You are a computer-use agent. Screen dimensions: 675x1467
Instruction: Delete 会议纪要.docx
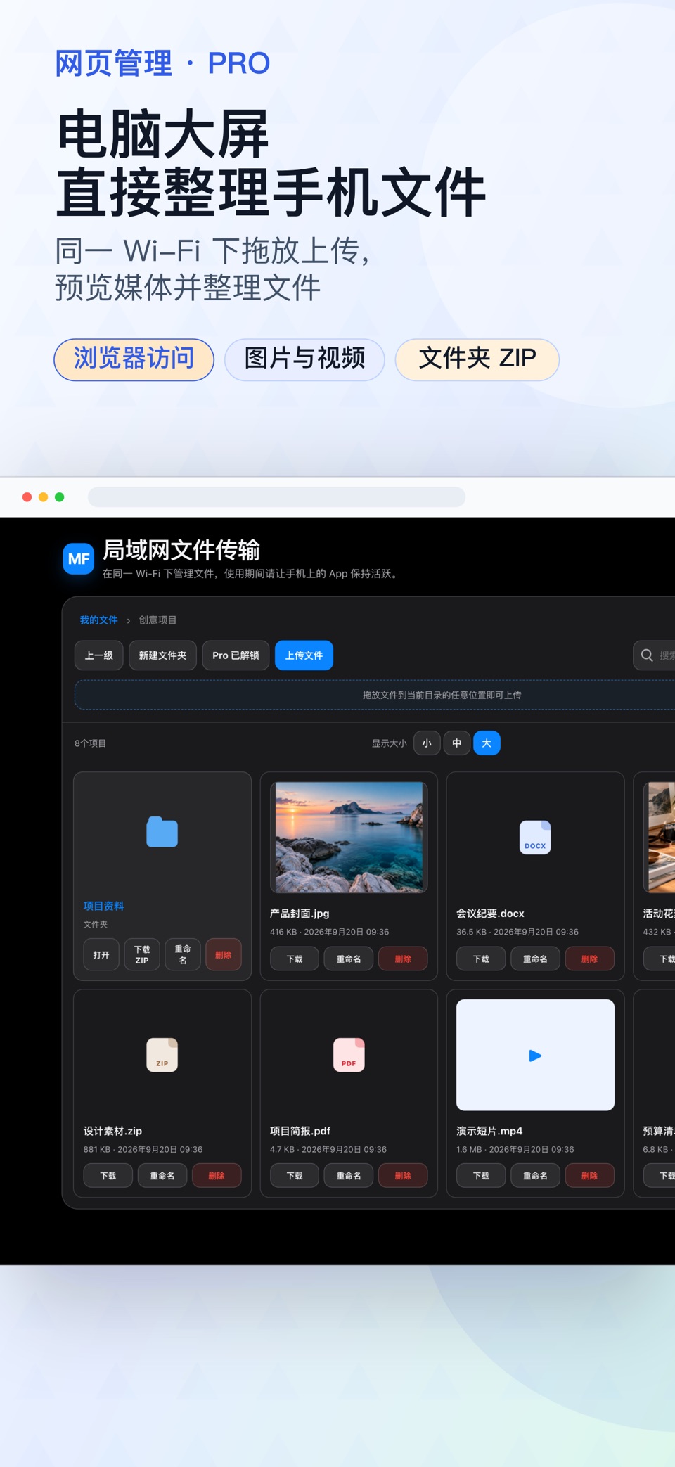coord(590,959)
